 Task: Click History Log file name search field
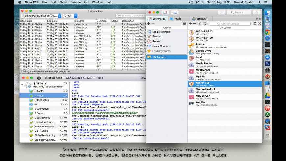[x=131, y=16]
